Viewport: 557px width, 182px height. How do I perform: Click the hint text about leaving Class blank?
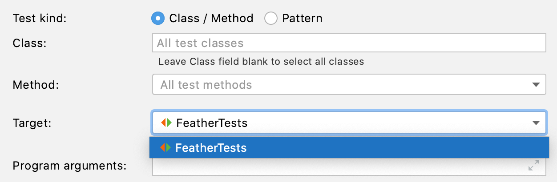tap(261, 62)
